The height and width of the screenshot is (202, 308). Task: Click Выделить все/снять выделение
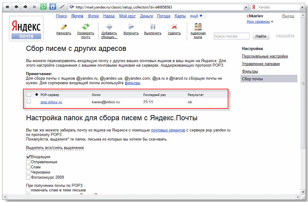55,148
